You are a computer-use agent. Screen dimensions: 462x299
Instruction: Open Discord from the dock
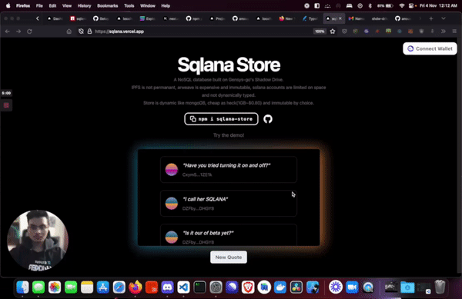coord(167,287)
